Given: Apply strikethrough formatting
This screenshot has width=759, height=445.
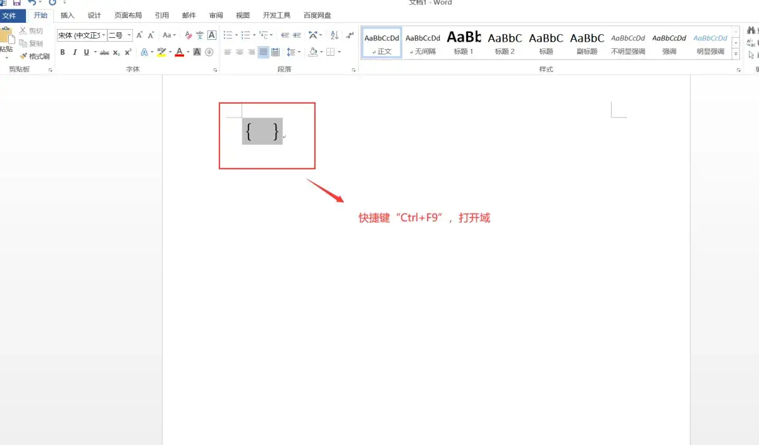Looking at the screenshot, I should tap(104, 52).
